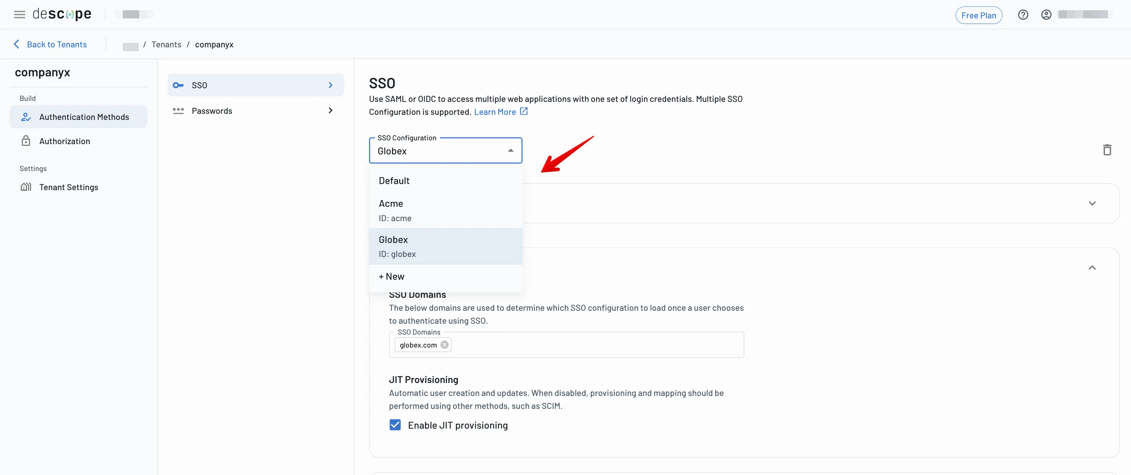
Task: Select the SSO key icon in the panel
Action: [x=178, y=85]
